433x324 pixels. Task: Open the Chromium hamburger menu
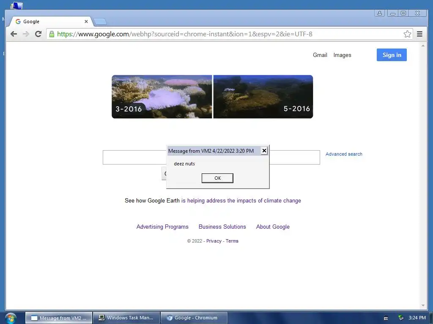(x=419, y=34)
